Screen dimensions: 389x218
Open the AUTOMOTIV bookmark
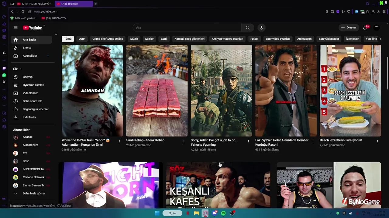(x=55, y=18)
